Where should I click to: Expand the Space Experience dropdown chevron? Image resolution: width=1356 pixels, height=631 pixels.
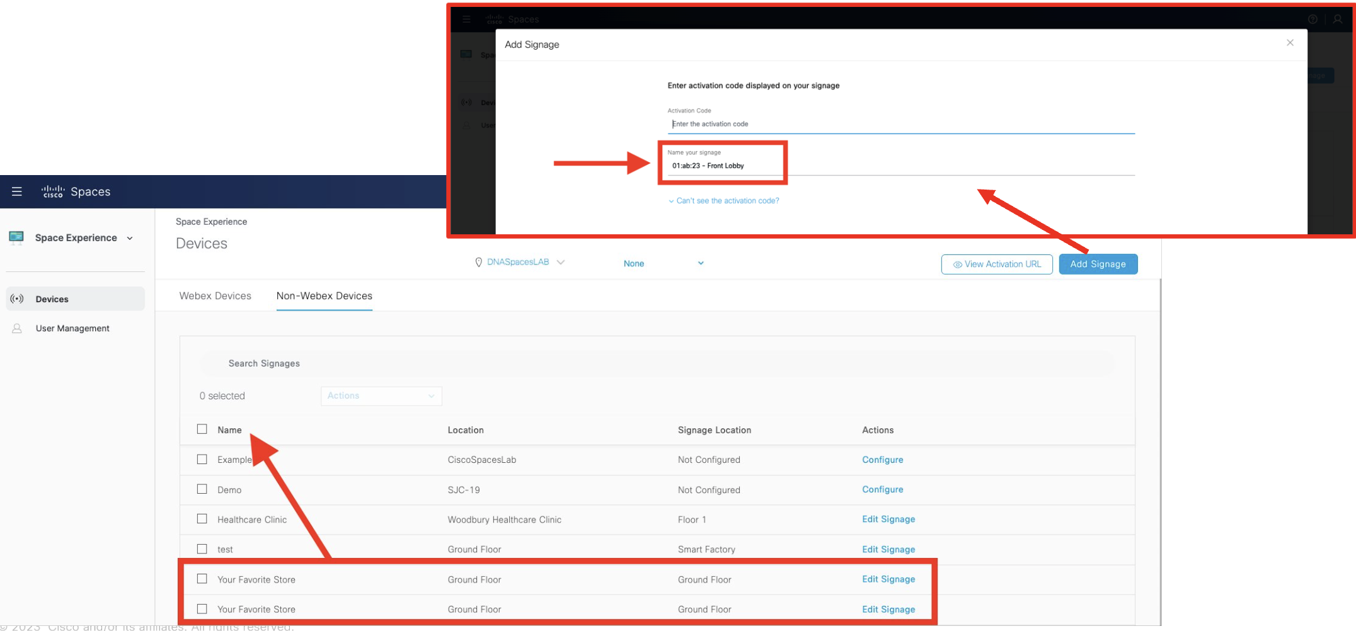tap(130, 238)
